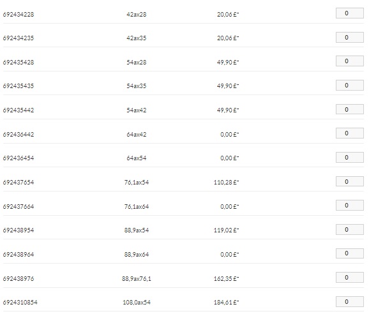Select quantity box for item 692434235
This screenshot has height=316, width=369.
pyautogui.click(x=350, y=38)
